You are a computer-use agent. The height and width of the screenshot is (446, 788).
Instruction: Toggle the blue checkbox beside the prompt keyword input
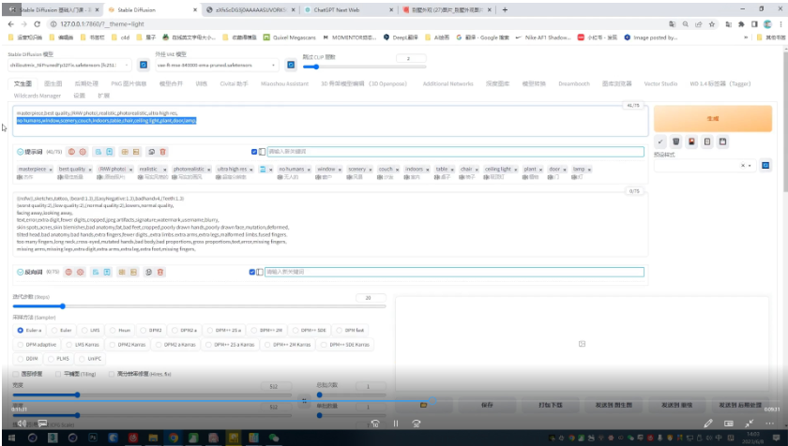point(254,152)
